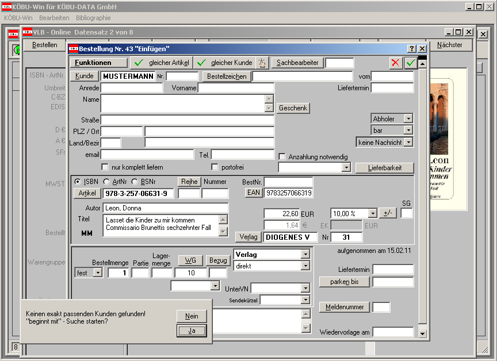The width and height of the screenshot is (497, 361).
Task: Expand the UnterVN dropdown
Action: coord(305,288)
